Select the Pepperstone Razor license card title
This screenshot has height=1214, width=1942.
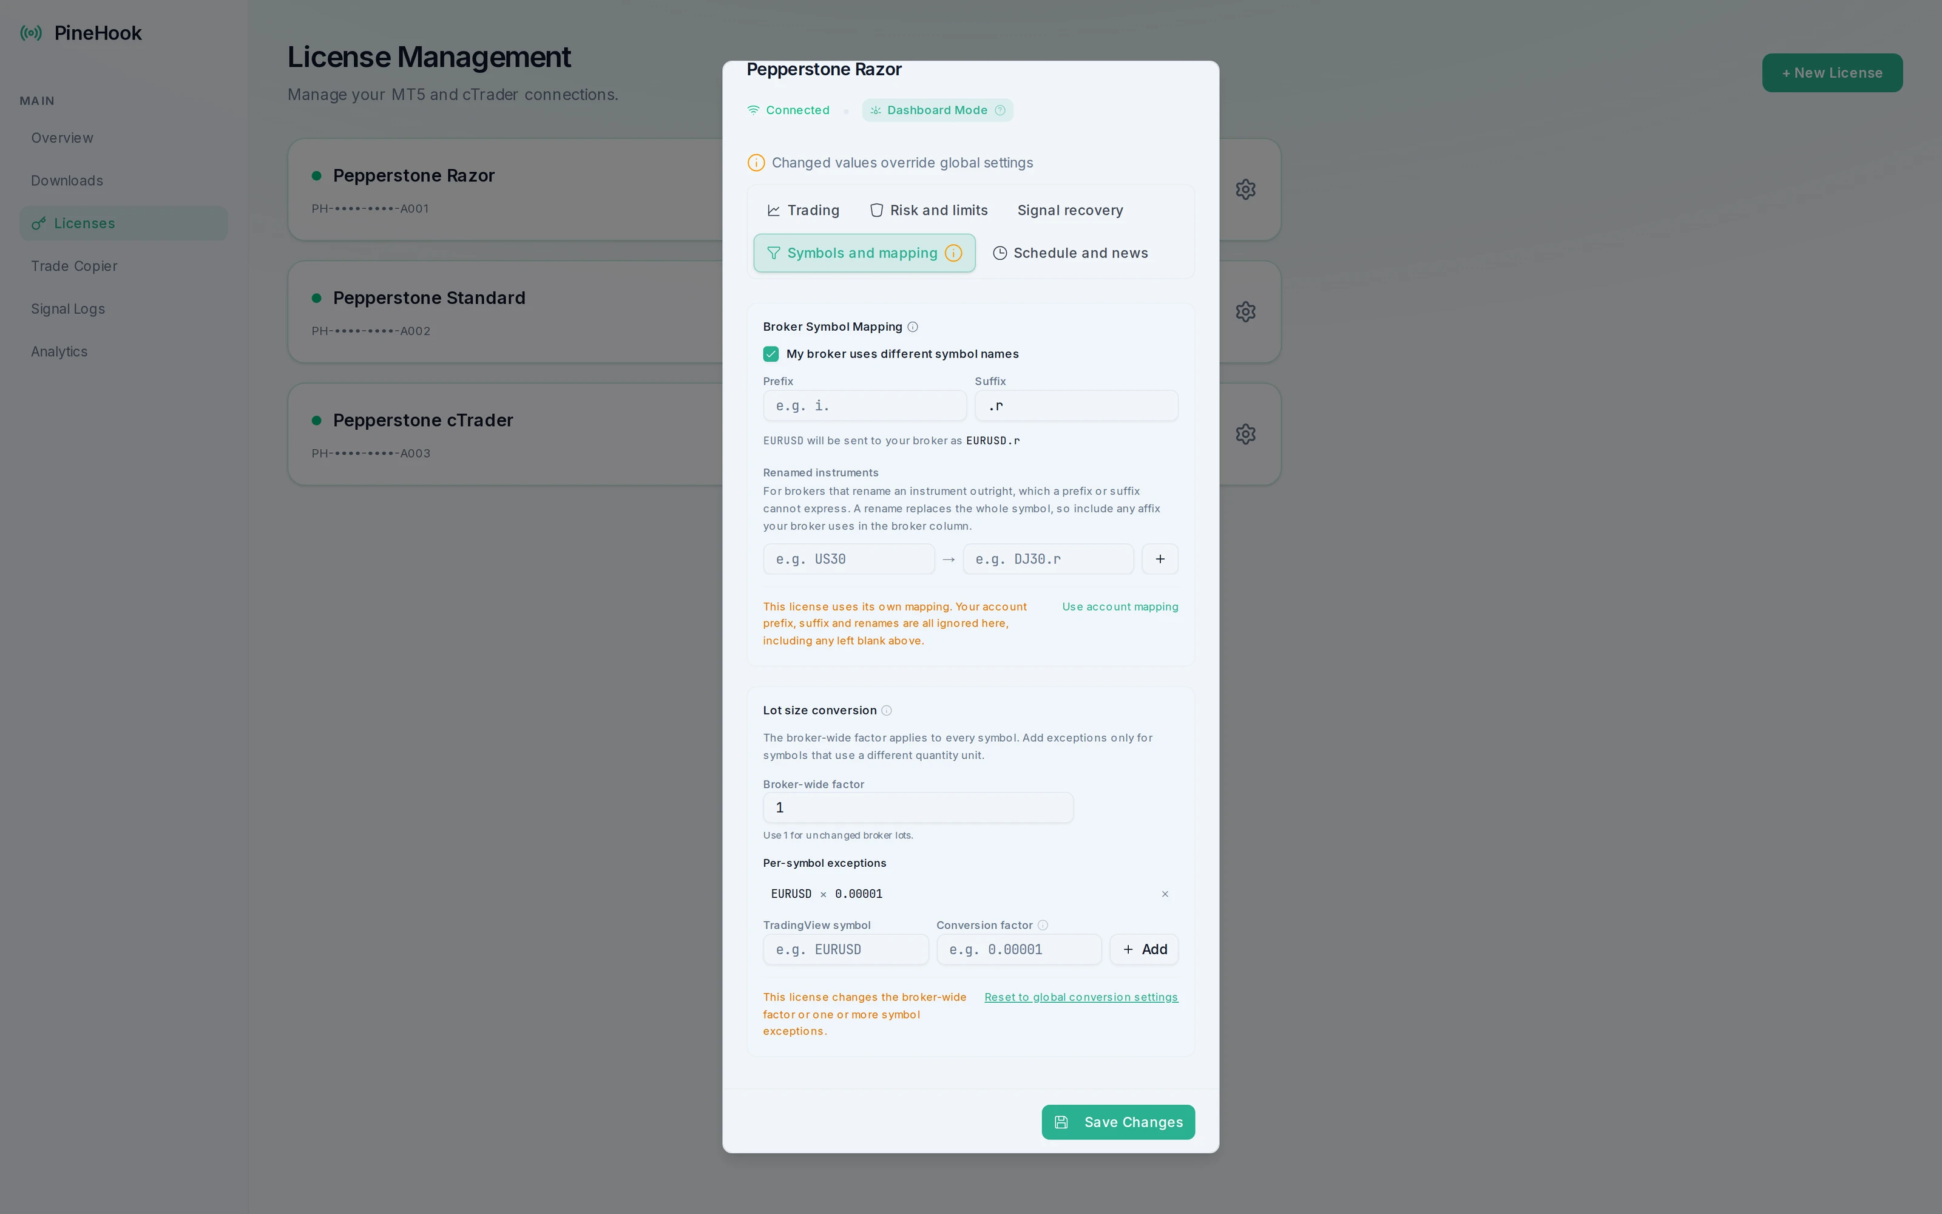point(413,176)
